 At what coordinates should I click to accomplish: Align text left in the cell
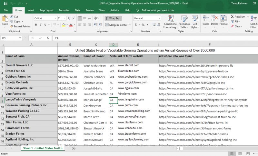[80, 25]
